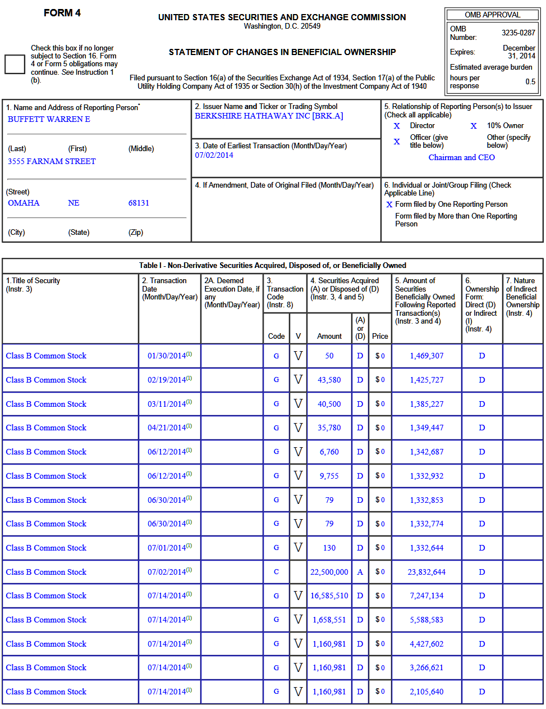Viewport: 546px width, 709px height.
Task: Select the OMB Number 3235-0287 value
Action: point(518,33)
